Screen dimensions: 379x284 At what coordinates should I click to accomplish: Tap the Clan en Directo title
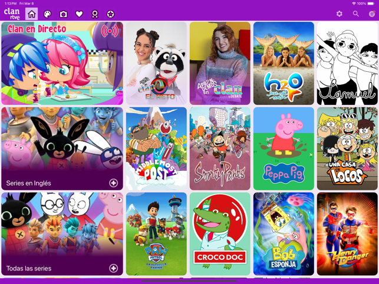pyautogui.click(x=37, y=29)
